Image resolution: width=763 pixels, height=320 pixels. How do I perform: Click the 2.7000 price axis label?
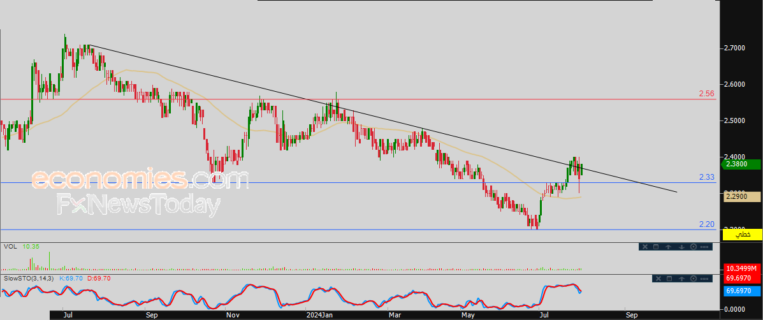click(734, 48)
